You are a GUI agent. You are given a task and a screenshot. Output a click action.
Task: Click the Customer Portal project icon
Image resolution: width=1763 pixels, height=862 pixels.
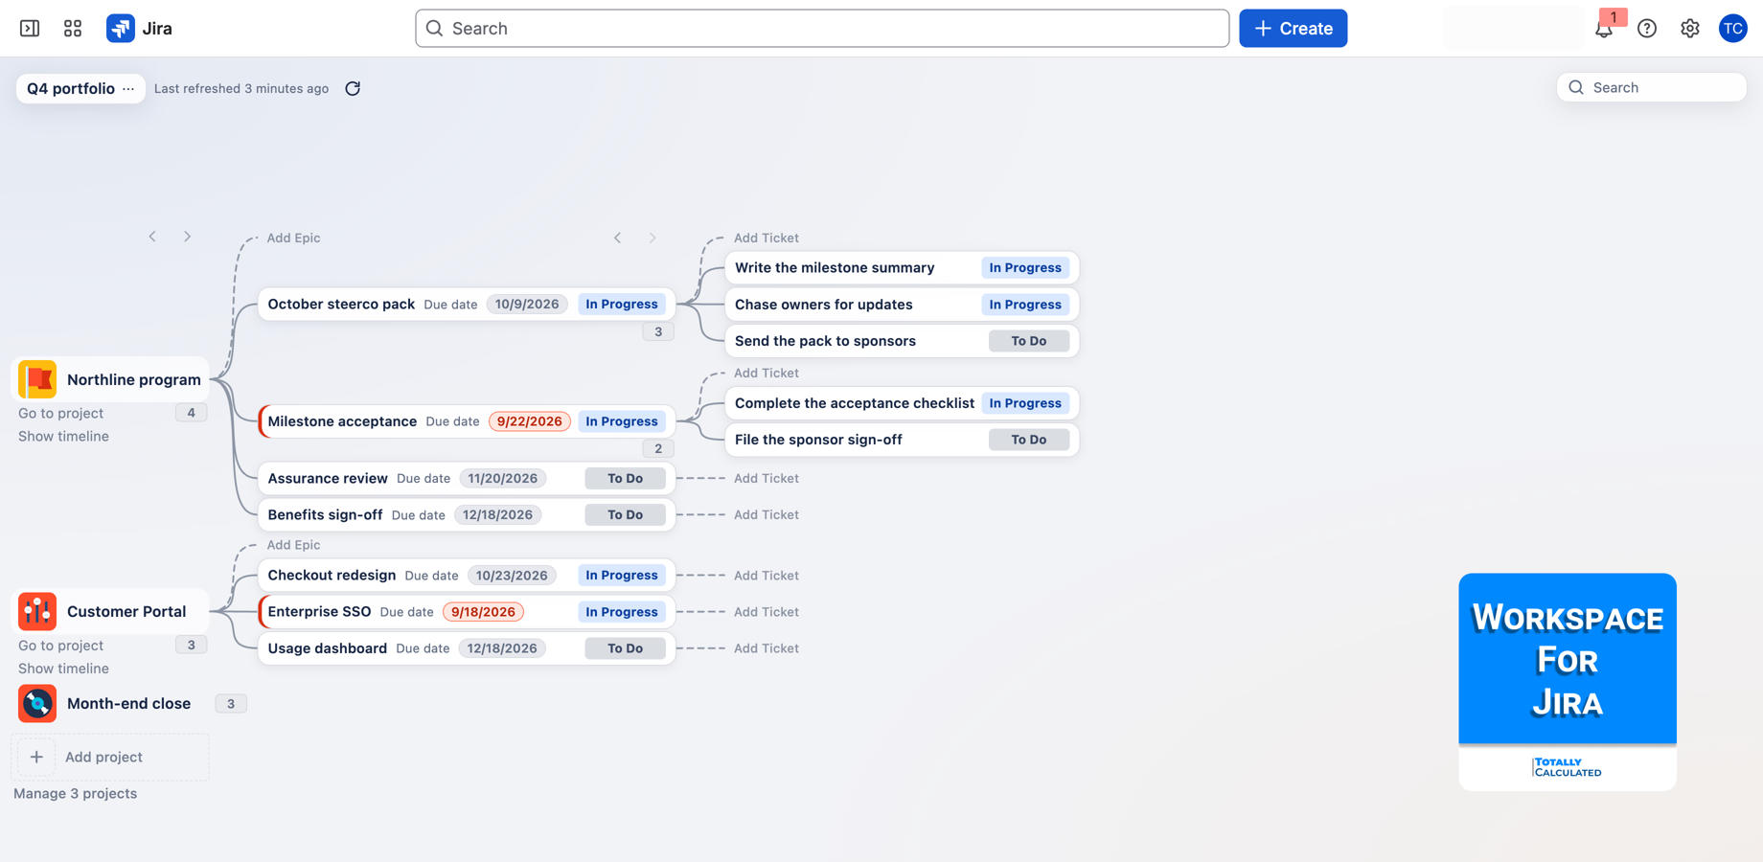[37, 611]
